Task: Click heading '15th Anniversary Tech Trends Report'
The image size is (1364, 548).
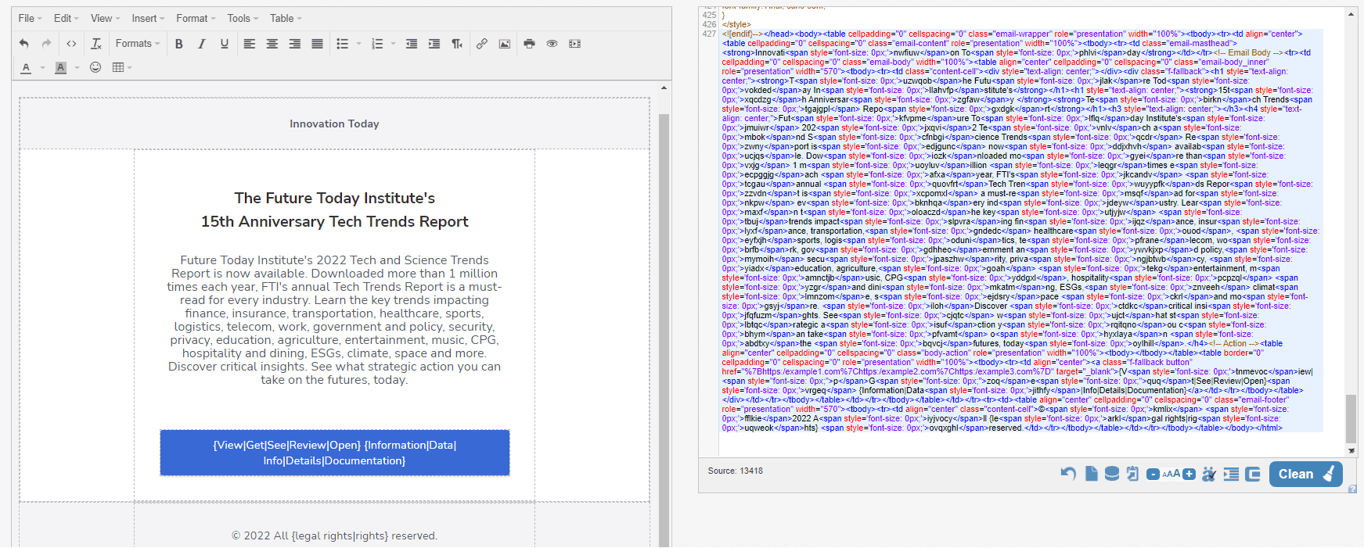Action: tap(335, 221)
